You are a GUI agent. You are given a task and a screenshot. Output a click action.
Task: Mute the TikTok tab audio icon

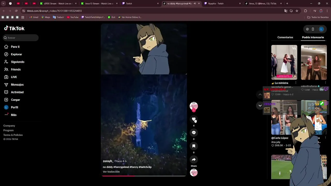[195, 4]
